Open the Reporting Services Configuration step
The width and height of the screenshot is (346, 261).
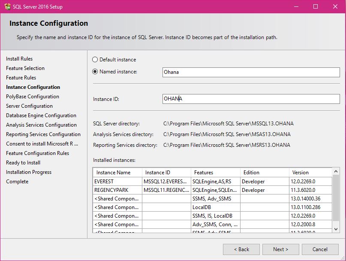(43, 134)
